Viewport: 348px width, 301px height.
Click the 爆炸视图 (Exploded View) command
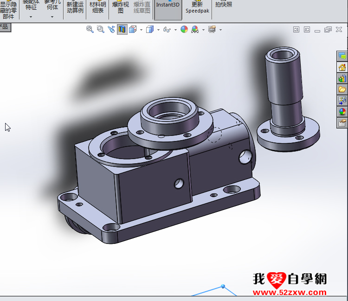point(120,7)
